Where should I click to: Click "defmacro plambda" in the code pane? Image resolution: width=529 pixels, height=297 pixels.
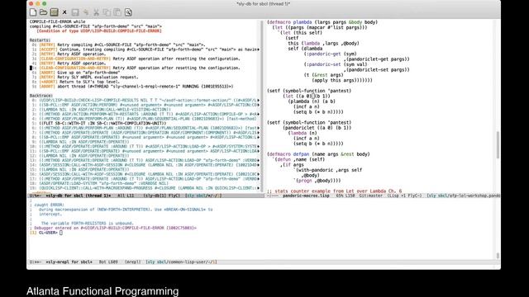point(291,22)
